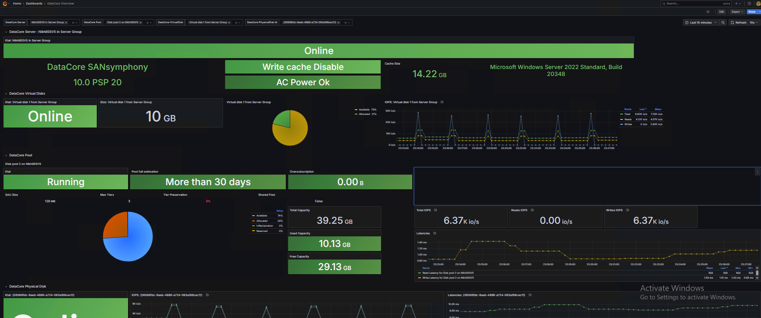Collapse the DataCore Physical Disk row

click(x=6, y=286)
